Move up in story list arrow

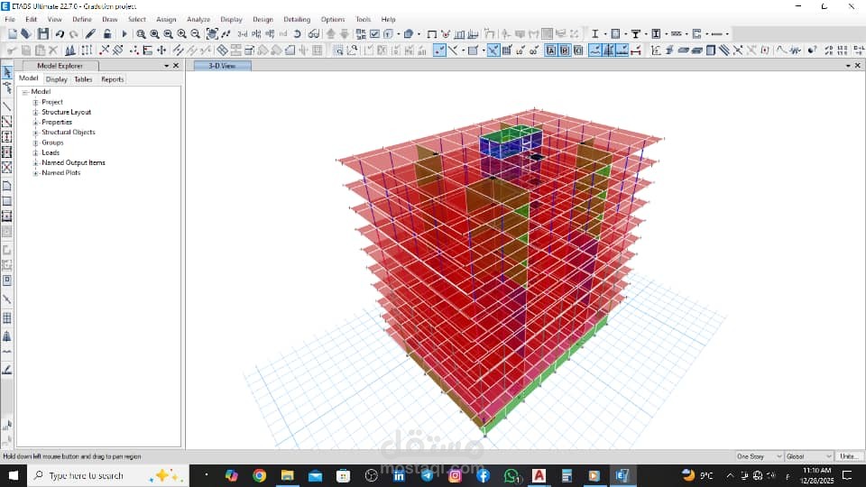click(330, 33)
